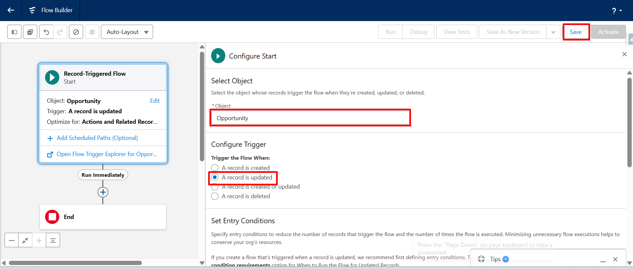Click the plus icon beside Add Scheduled Paths

coord(50,138)
